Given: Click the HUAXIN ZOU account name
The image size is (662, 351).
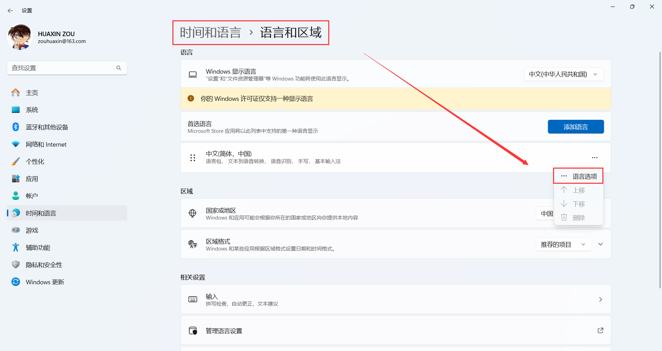Looking at the screenshot, I should pyautogui.click(x=56, y=34).
